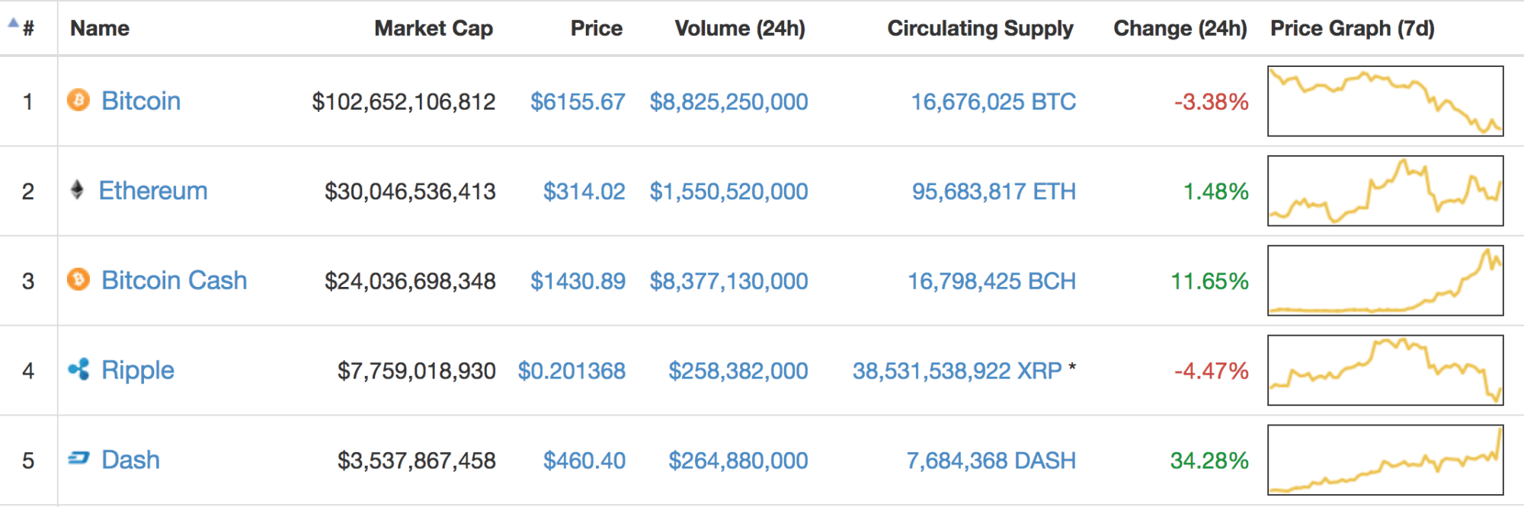Select Ethereum's price graph thumbnail
The height and width of the screenshot is (507, 1524).
click(1385, 191)
